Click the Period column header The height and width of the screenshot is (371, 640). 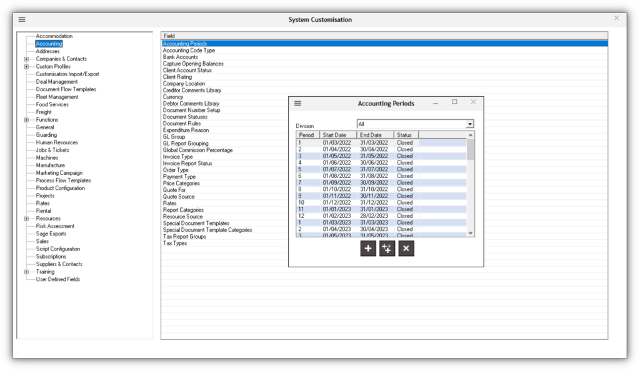coord(307,135)
